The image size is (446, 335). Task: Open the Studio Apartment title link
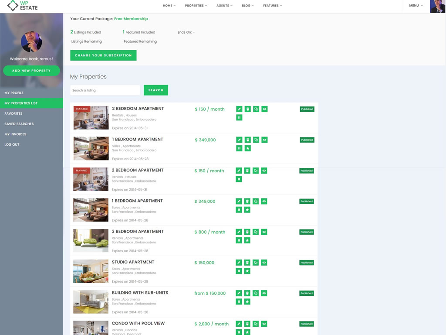(x=133, y=262)
